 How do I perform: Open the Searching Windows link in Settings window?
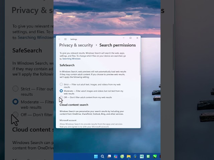click(x=71, y=59)
